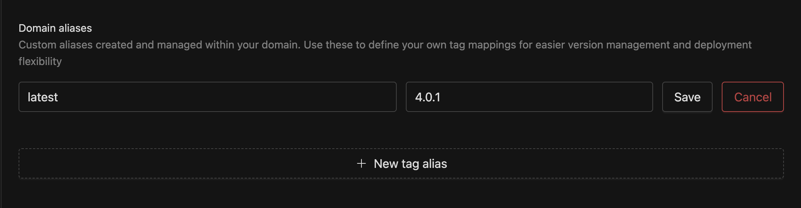Discard alias changes with Cancel

[752, 97]
